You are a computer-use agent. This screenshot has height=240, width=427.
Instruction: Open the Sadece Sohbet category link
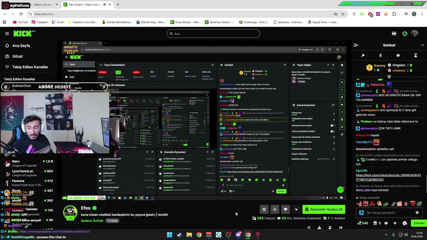click(92, 221)
